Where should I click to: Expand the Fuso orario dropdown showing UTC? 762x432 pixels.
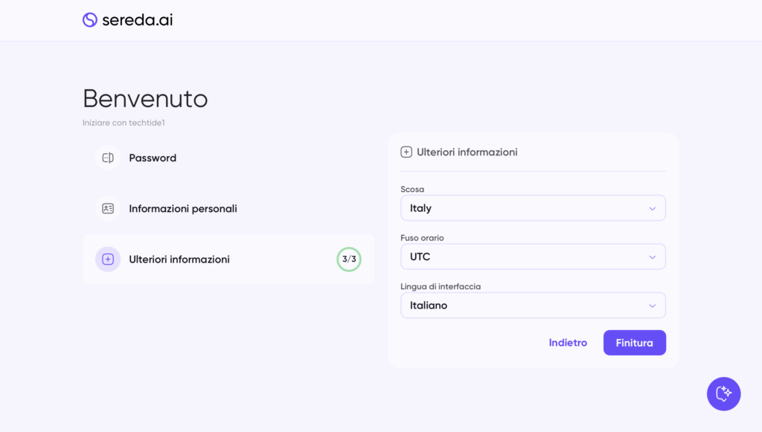[532, 257]
